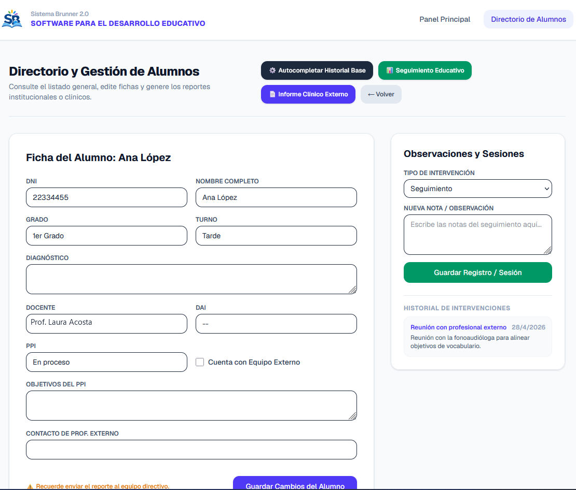Click the Docente field Prof. Laura Acosta

pos(106,324)
